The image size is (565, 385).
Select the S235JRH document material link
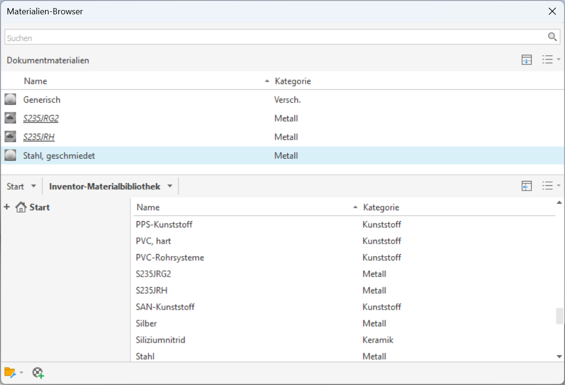pos(39,137)
